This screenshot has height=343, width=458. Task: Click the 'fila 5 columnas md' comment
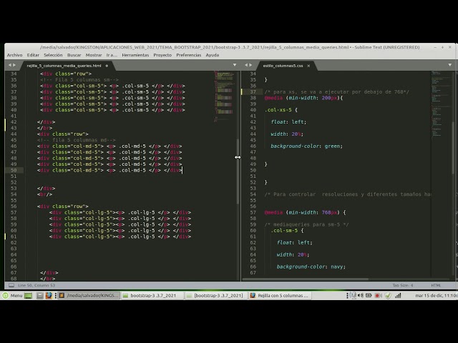click(x=77, y=140)
